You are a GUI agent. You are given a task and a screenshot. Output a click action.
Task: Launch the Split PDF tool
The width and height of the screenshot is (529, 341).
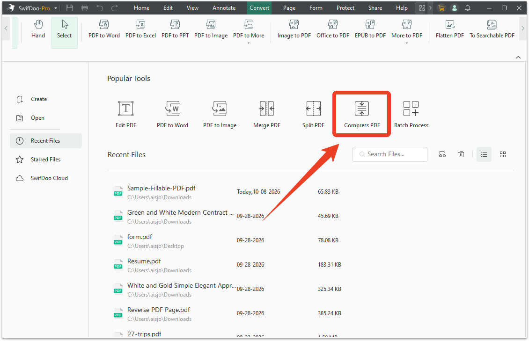click(313, 115)
